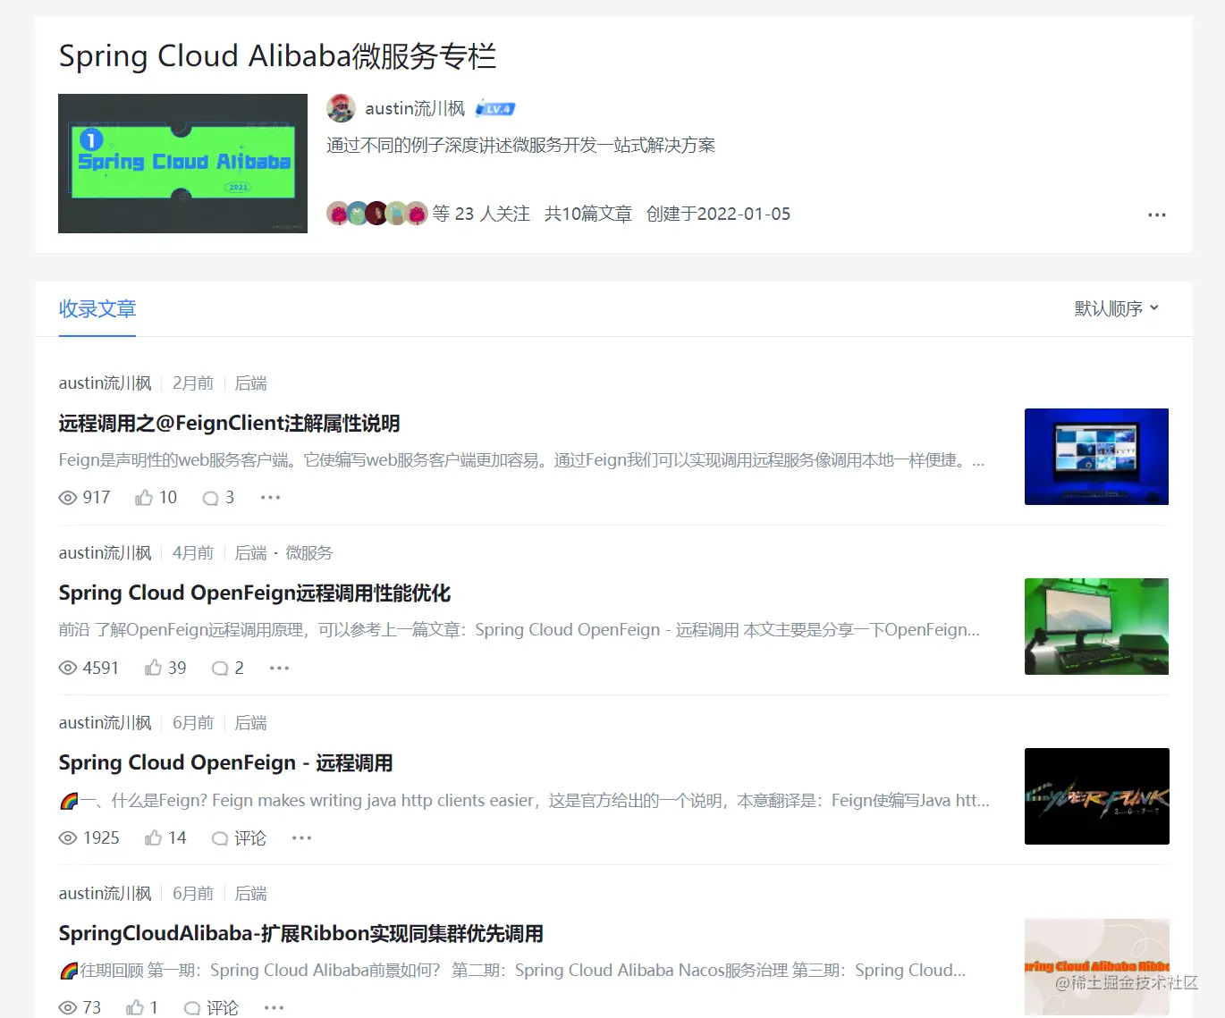Like the OpenFeign性能优化 article with 39 likes
Screen dimensions: 1225x1018
pyautogui.click(x=165, y=668)
